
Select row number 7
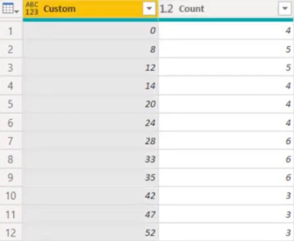11,141
